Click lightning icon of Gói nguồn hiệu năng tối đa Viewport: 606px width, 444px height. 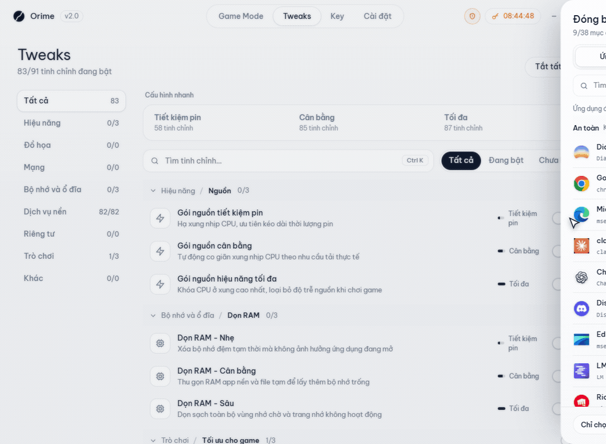(x=160, y=284)
